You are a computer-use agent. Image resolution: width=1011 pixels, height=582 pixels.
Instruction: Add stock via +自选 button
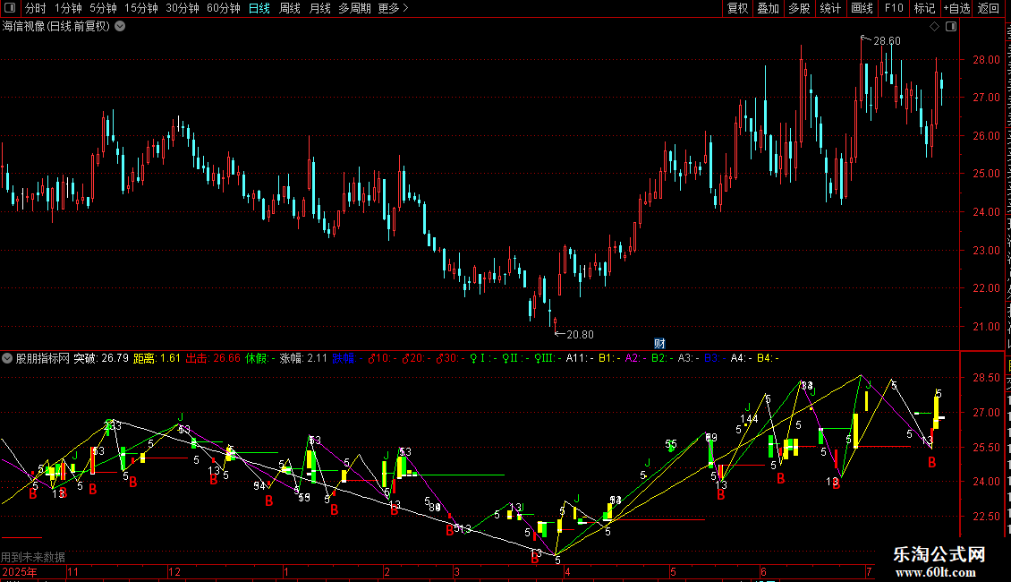pyautogui.click(x=956, y=8)
